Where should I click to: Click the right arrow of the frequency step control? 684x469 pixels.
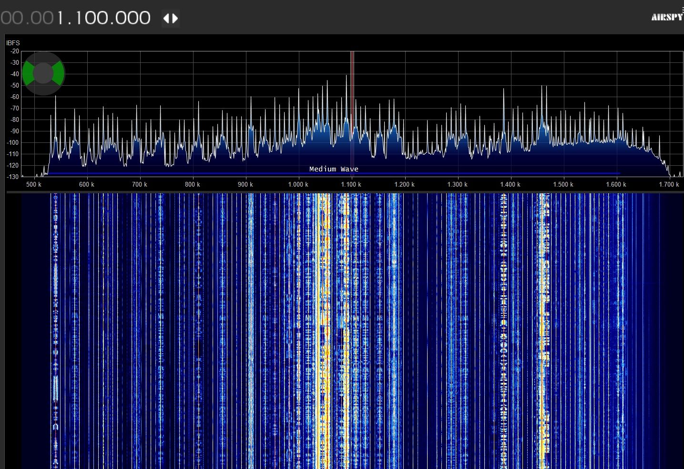click(x=175, y=19)
